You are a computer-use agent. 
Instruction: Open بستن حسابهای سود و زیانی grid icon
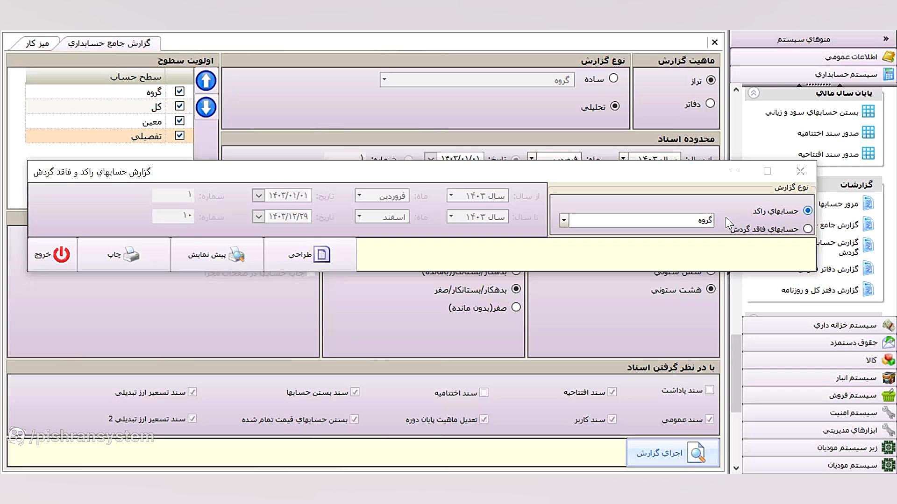[868, 112]
